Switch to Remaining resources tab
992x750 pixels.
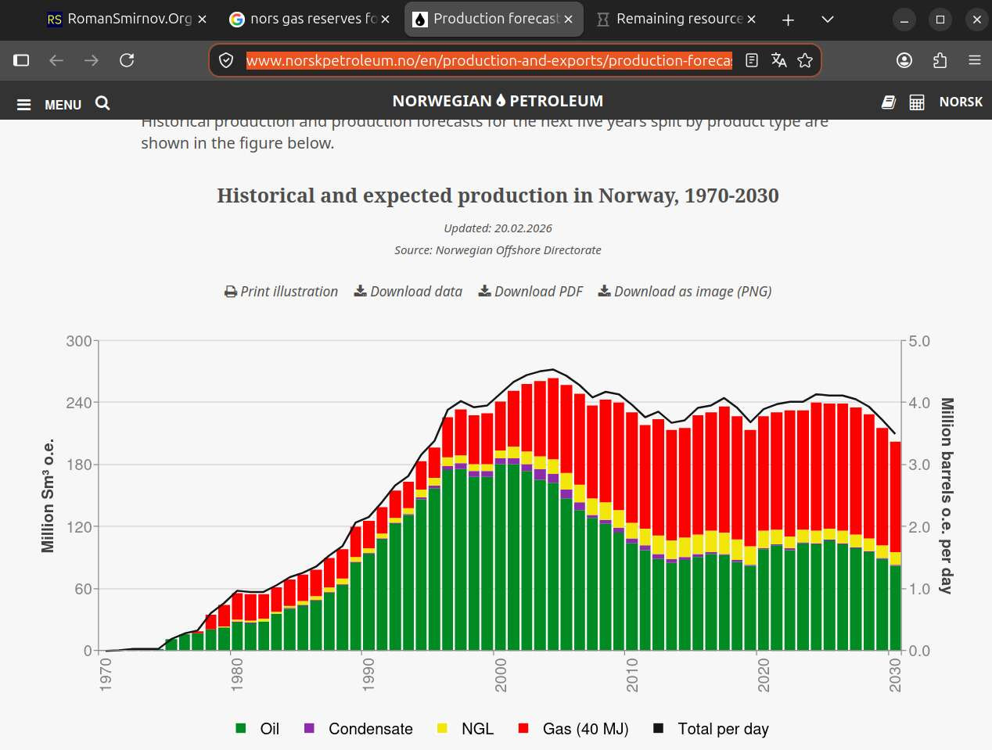click(676, 19)
